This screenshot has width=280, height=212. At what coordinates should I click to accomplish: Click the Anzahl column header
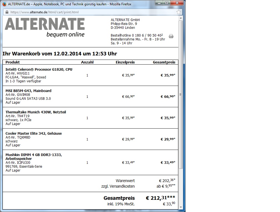coord(87,62)
